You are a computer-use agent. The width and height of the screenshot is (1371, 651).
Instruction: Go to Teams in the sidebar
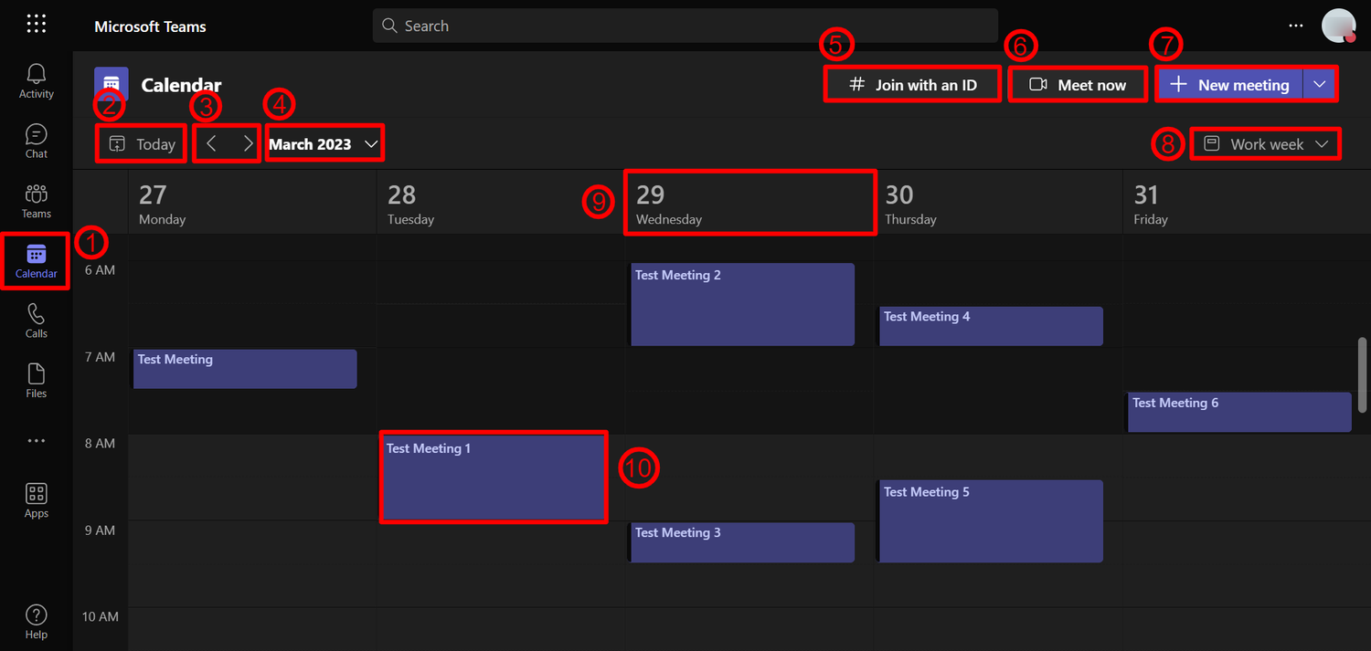pyautogui.click(x=36, y=201)
